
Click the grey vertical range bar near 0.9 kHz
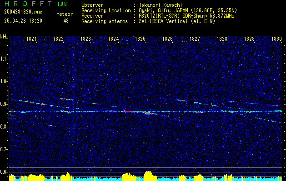pyautogui.click(x=9, y=105)
